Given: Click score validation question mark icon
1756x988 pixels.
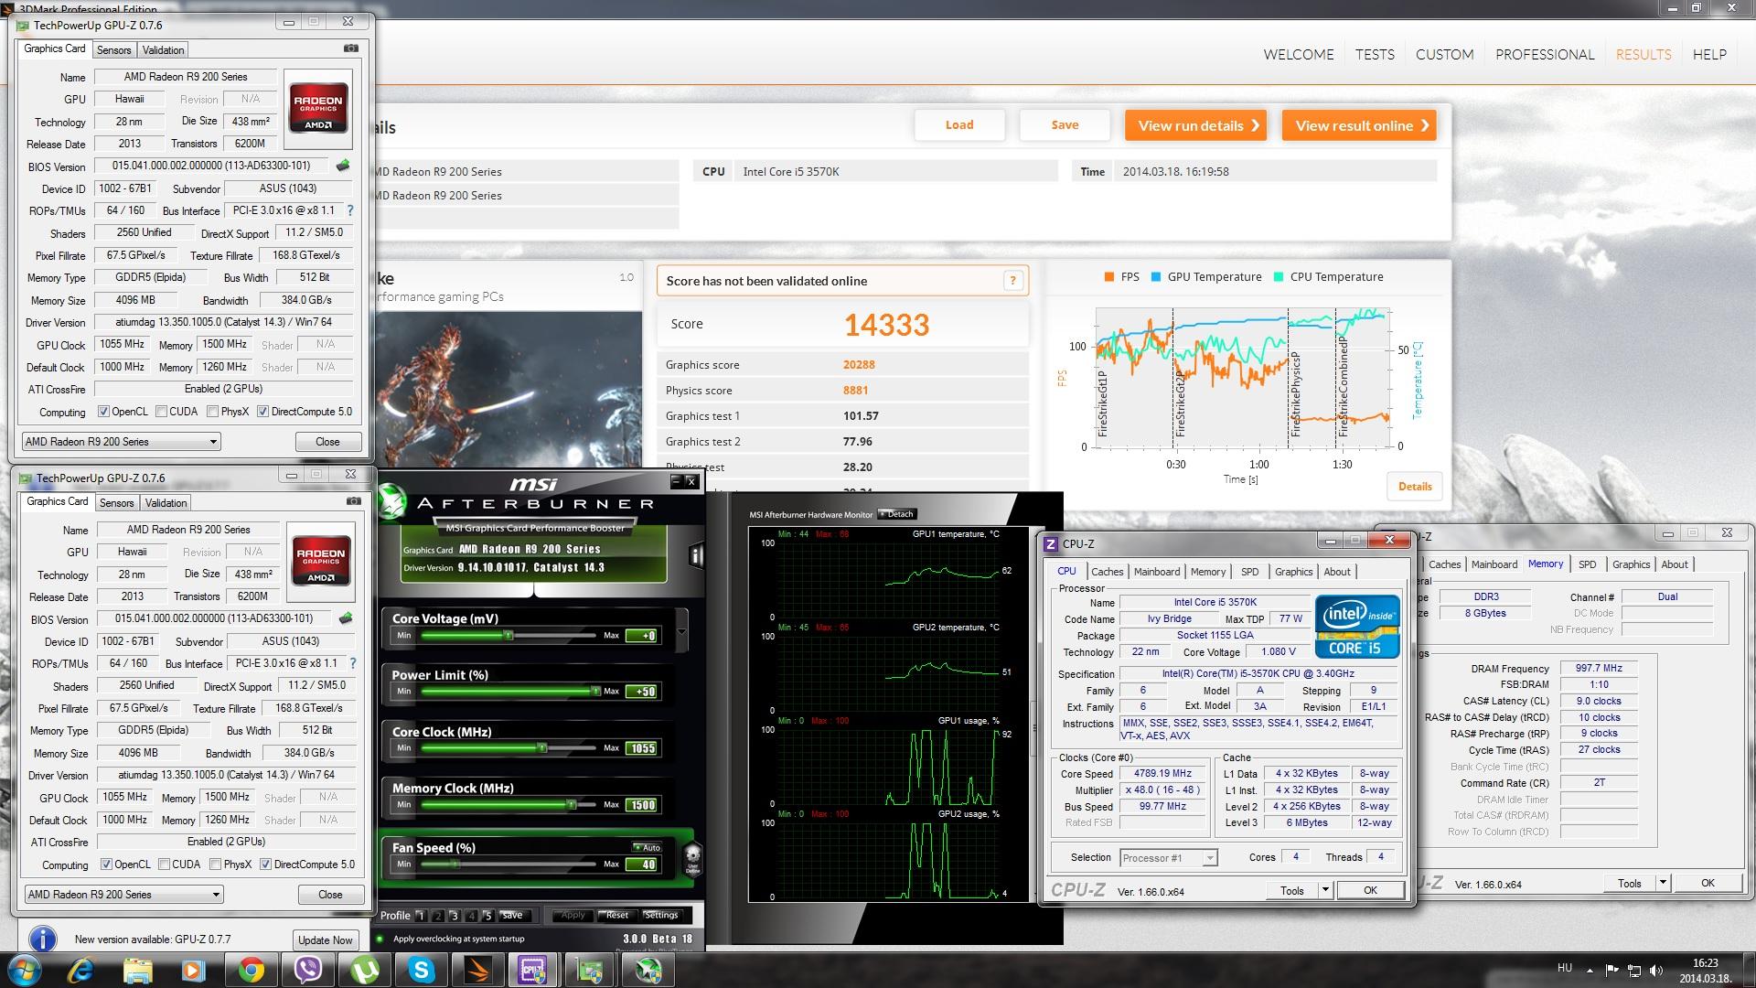Looking at the screenshot, I should tap(1012, 281).
